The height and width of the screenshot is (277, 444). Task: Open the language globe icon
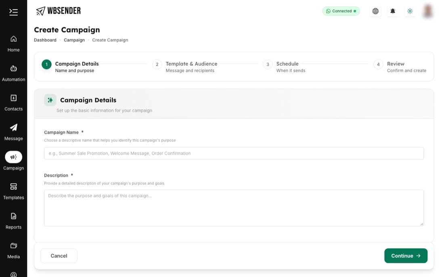(375, 11)
